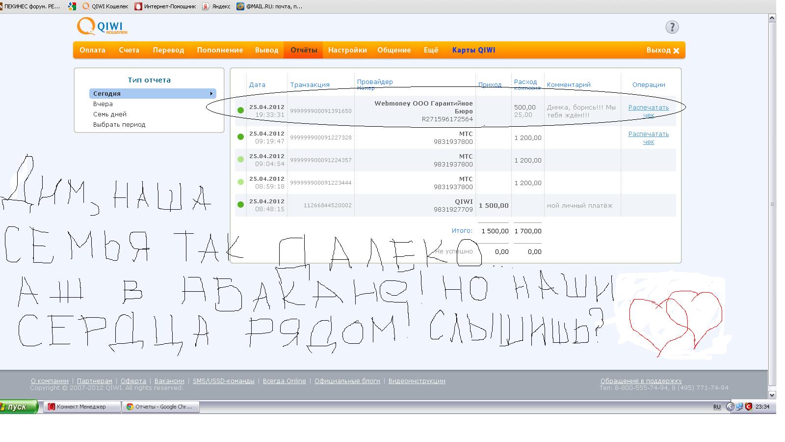Select the Вчера report type
Screen dimensions: 785x442
coord(103,104)
